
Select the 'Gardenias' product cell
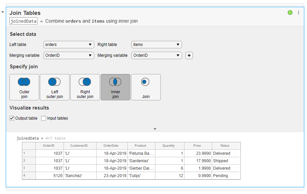[x=141, y=161]
